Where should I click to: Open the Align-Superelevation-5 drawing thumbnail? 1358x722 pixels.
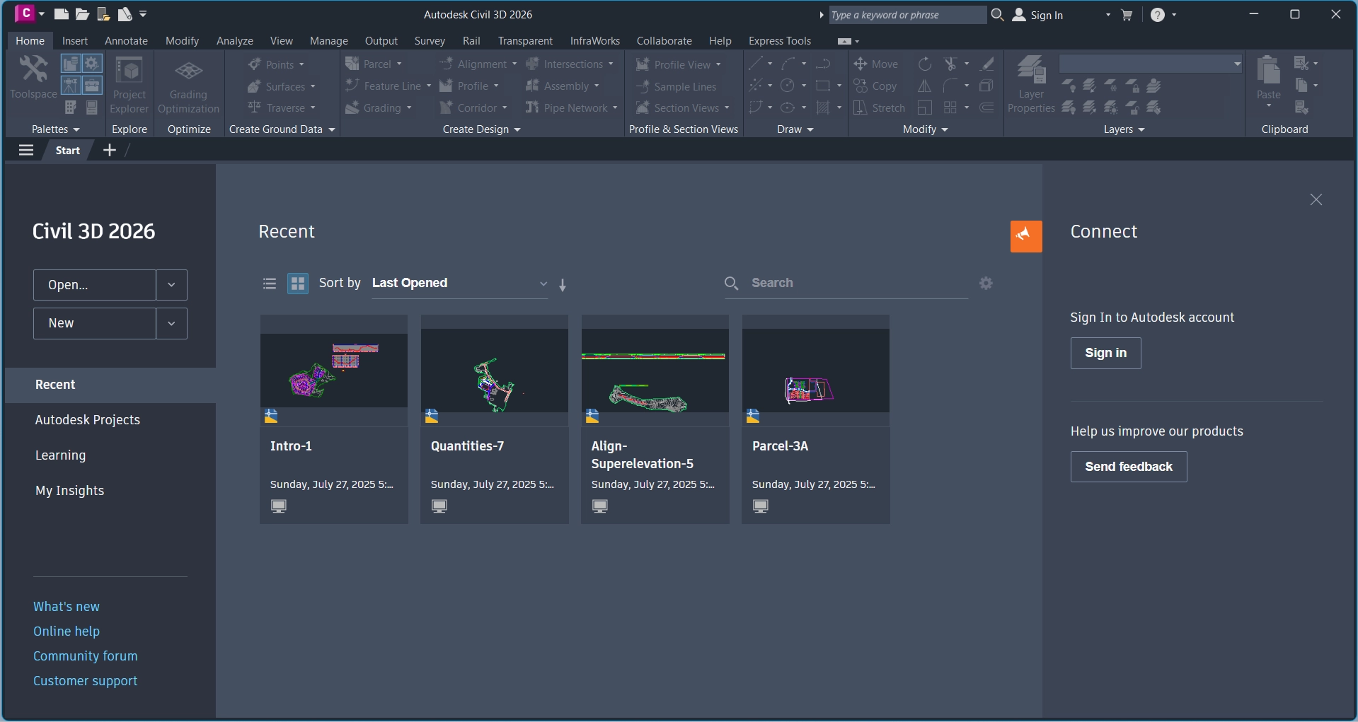pyautogui.click(x=655, y=371)
